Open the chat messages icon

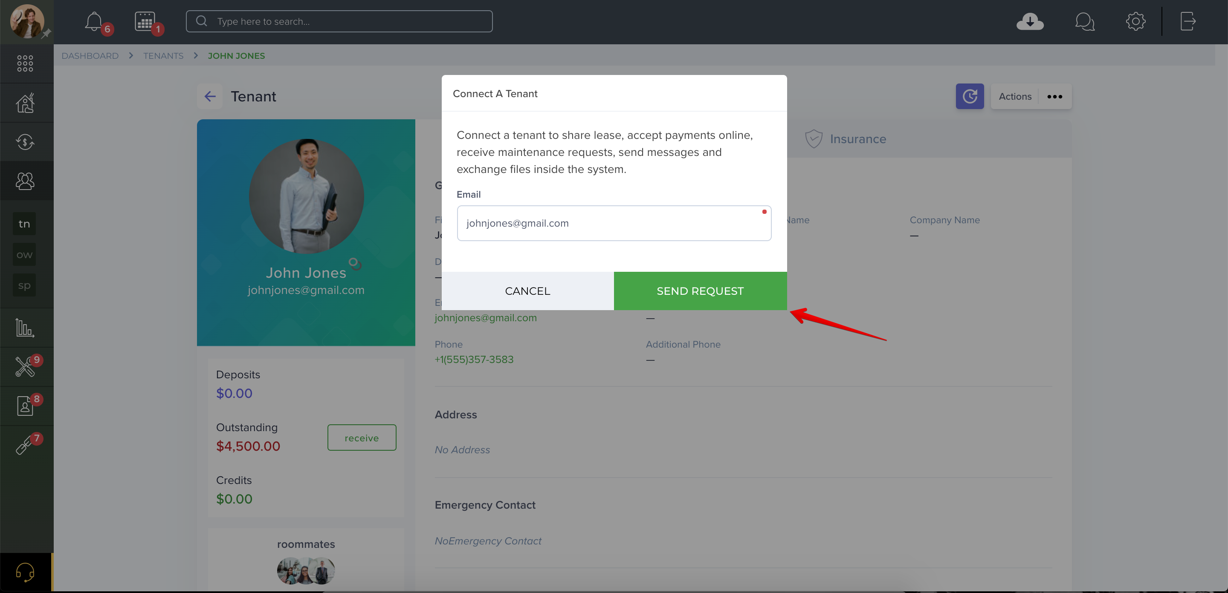tap(1084, 21)
